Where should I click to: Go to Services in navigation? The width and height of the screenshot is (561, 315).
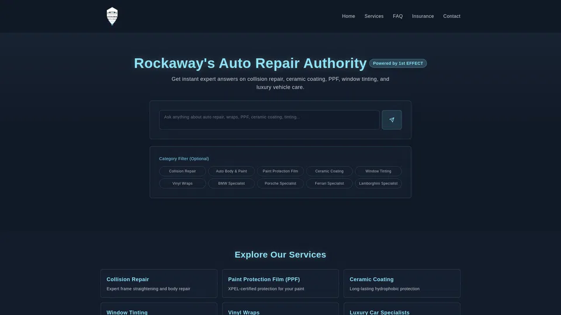373,16
